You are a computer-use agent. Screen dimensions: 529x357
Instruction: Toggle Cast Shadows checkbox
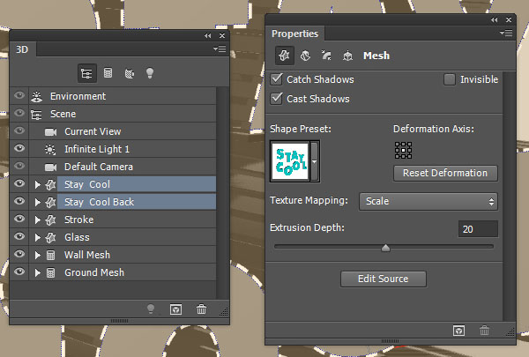pos(276,99)
